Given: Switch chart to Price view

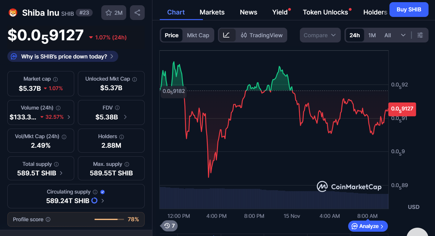Looking at the screenshot, I should point(171,35).
